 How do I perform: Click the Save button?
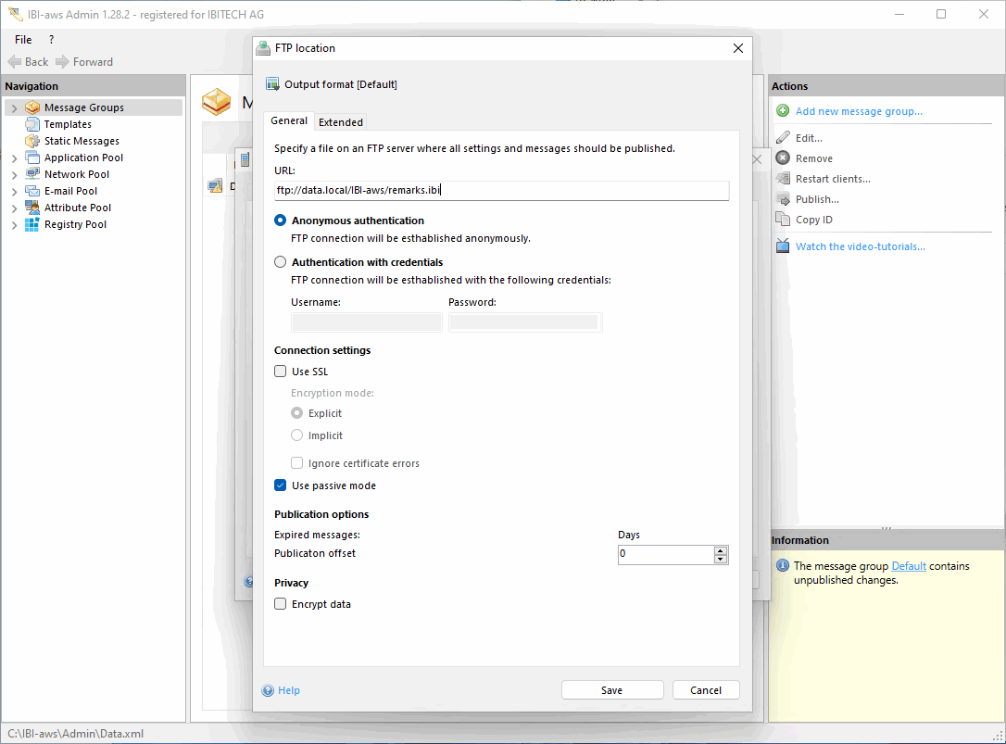point(611,690)
